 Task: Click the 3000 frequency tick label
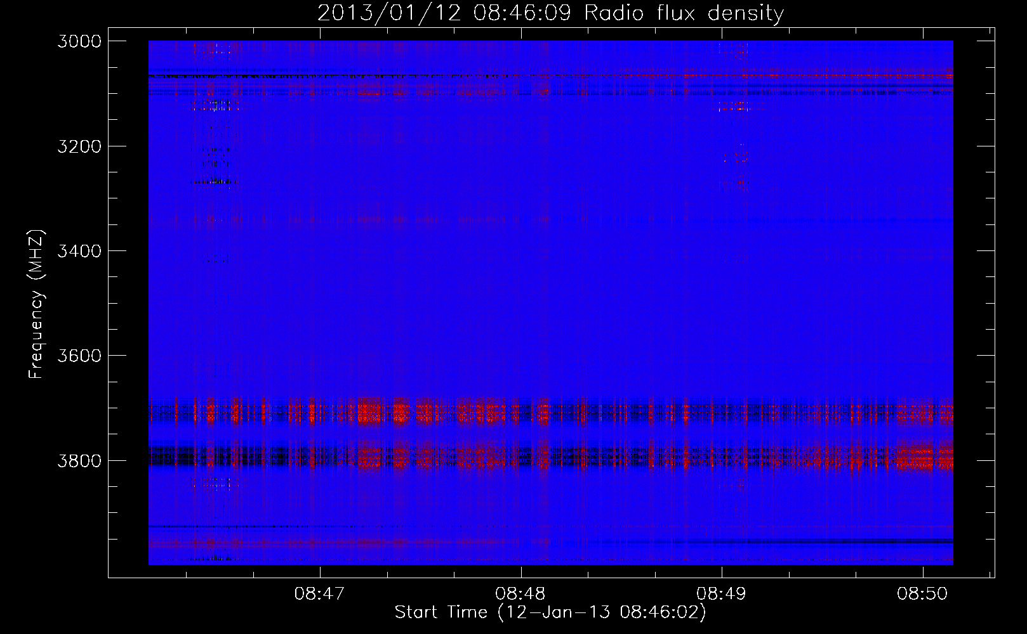[x=79, y=41]
